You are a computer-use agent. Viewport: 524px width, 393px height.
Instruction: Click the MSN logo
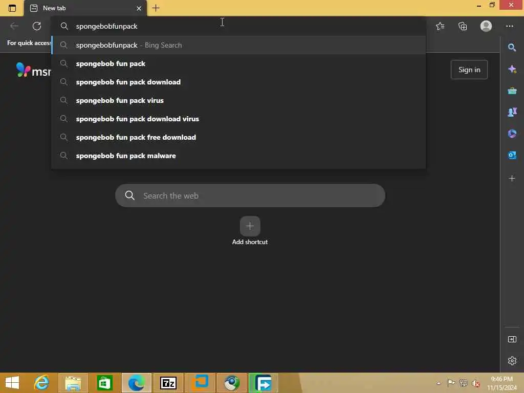pos(33,70)
